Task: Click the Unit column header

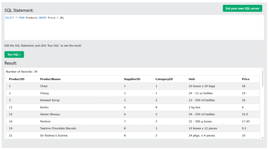Action: 192,79
